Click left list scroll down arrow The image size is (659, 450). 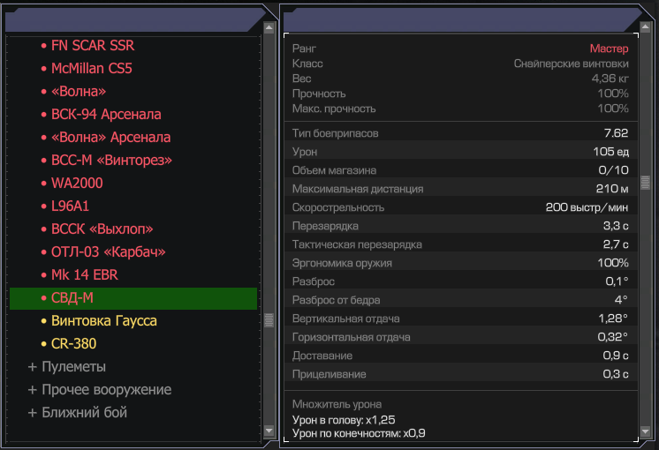pyautogui.click(x=269, y=431)
